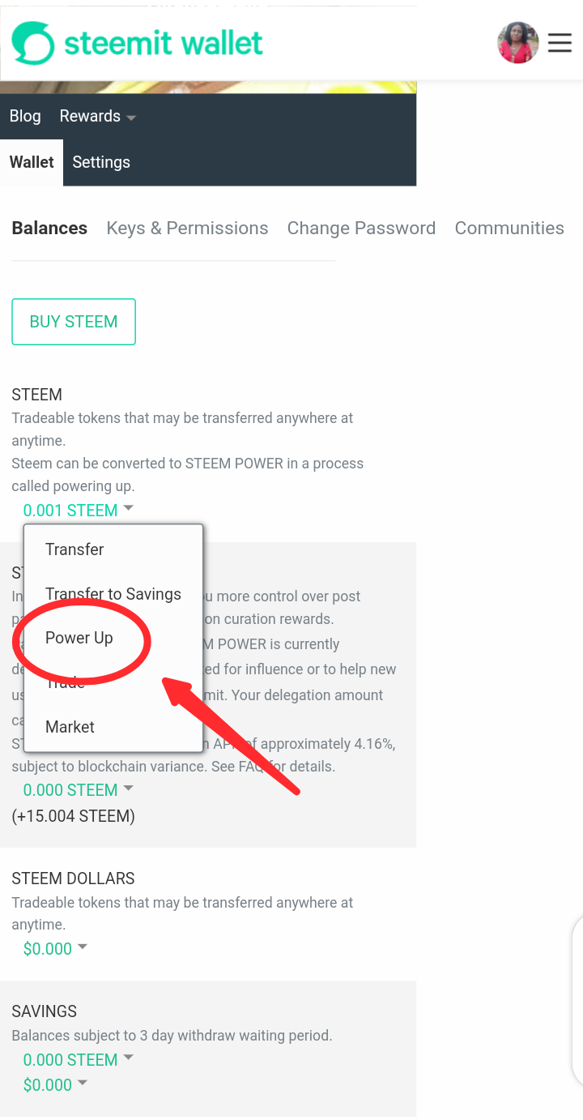
Task: Click the BUY STEEM button
Action: 74,322
